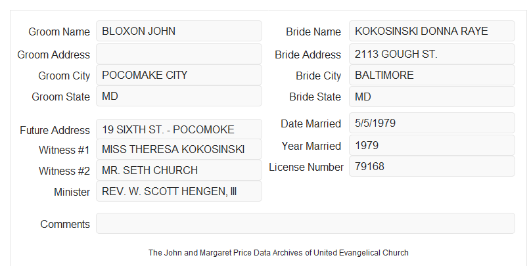
Task: Focus the Minister field
Action: click(179, 191)
